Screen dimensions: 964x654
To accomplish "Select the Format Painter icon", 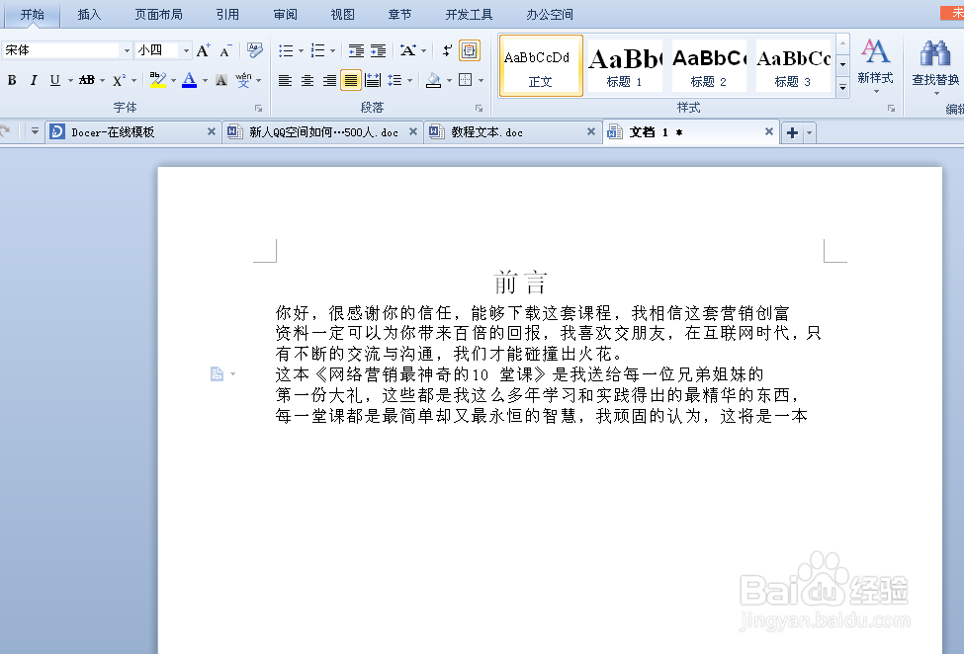I will tap(255, 48).
